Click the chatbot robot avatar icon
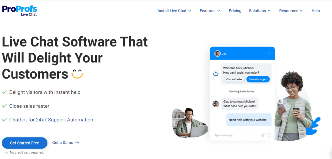This screenshot has width=332, height=159. (216, 74)
